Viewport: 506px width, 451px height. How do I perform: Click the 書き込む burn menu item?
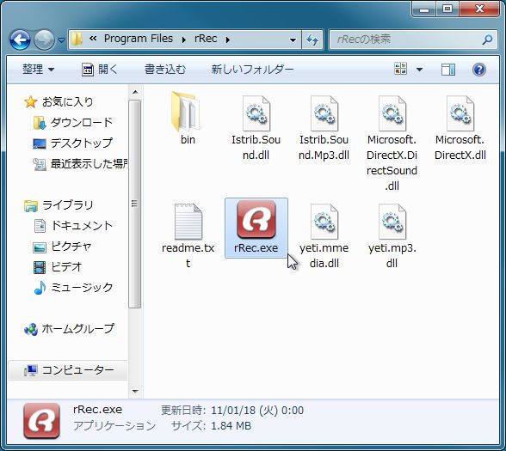pos(165,70)
